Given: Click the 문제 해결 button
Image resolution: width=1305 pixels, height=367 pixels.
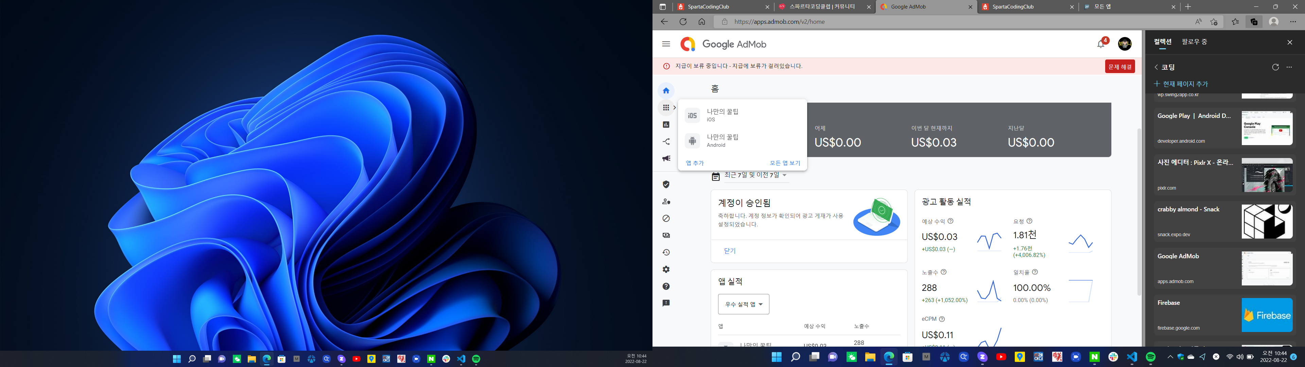Looking at the screenshot, I should (x=1119, y=66).
